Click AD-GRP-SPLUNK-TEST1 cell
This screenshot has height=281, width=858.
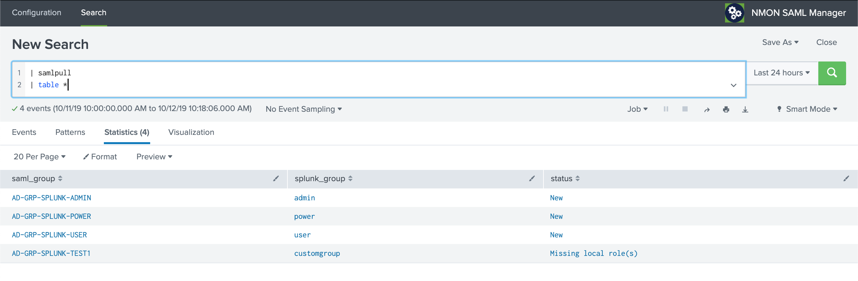pyautogui.click(x=51, y=254)
